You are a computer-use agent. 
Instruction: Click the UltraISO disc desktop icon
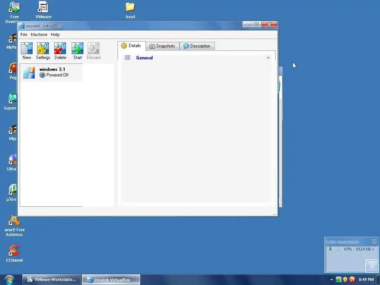pyautogui.click(x=13, y=159)
